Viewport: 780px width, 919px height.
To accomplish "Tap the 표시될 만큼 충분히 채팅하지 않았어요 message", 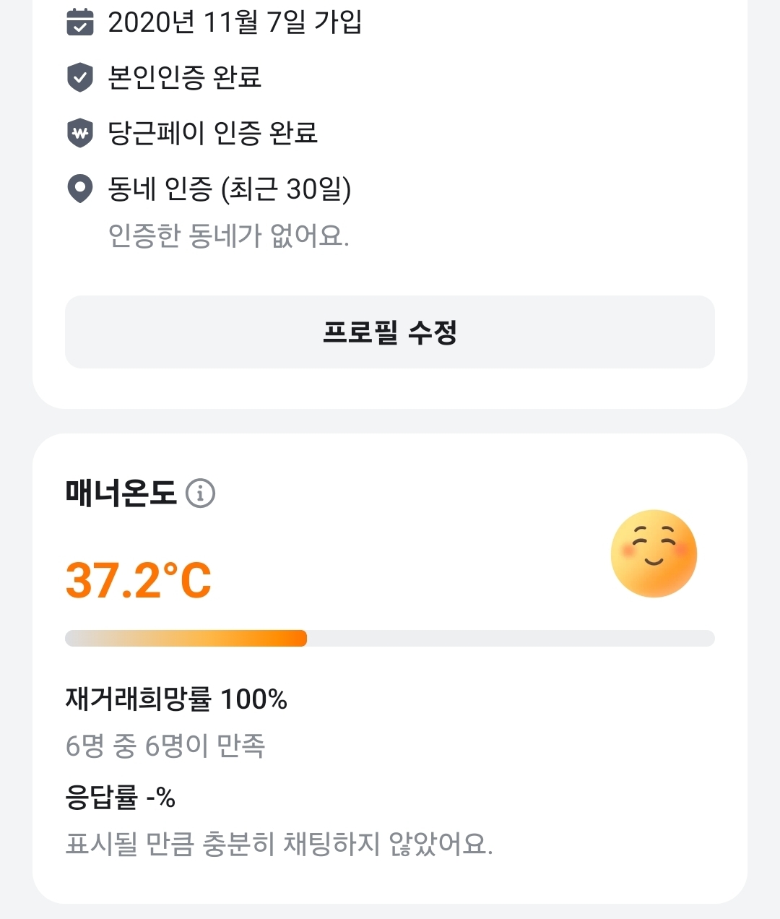I will (279, 844).
